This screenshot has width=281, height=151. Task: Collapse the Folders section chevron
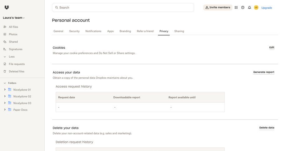pyautogui.click(x=5, y=83)
